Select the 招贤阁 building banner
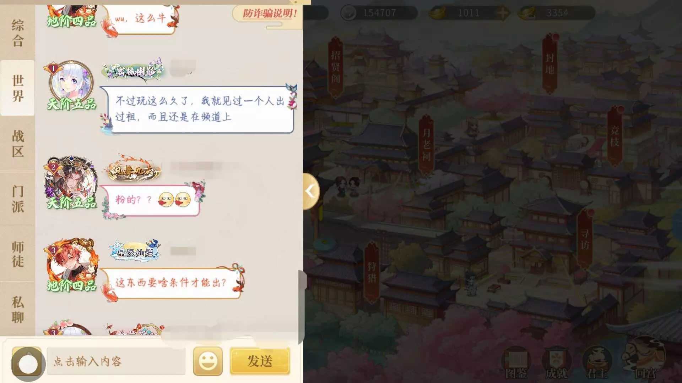This screenshot has width=682, height=383. click(x=335, y=67)
